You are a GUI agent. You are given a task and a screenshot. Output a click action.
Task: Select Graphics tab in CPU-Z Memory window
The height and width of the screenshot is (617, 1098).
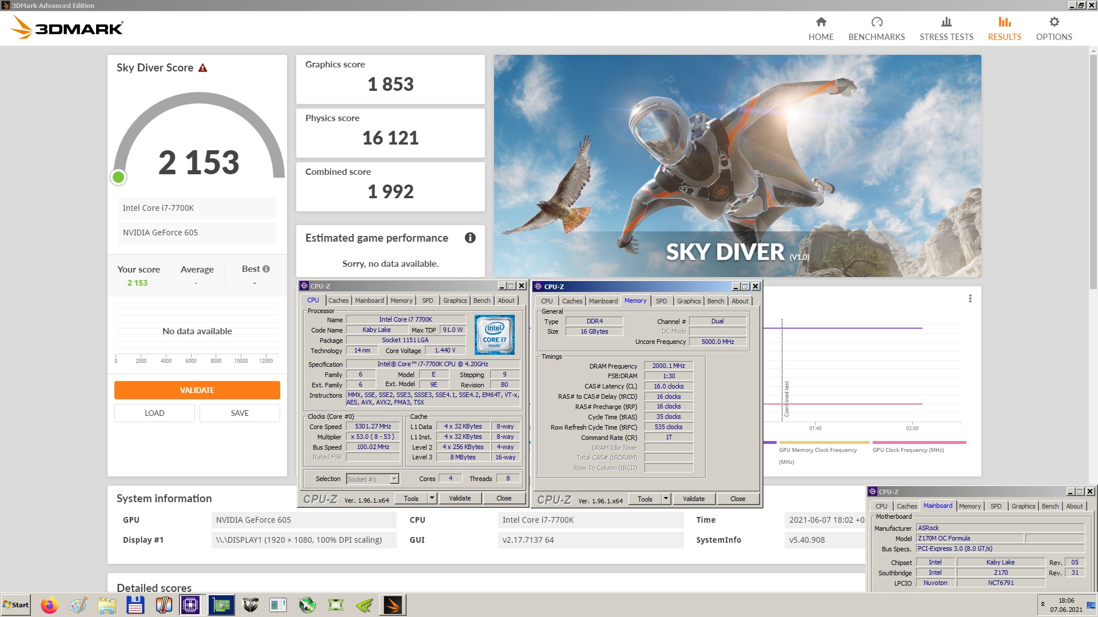pyautogui.click(x=689, y=301)
